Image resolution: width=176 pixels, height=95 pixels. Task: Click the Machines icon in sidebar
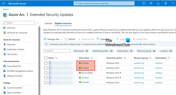point(5,44)
